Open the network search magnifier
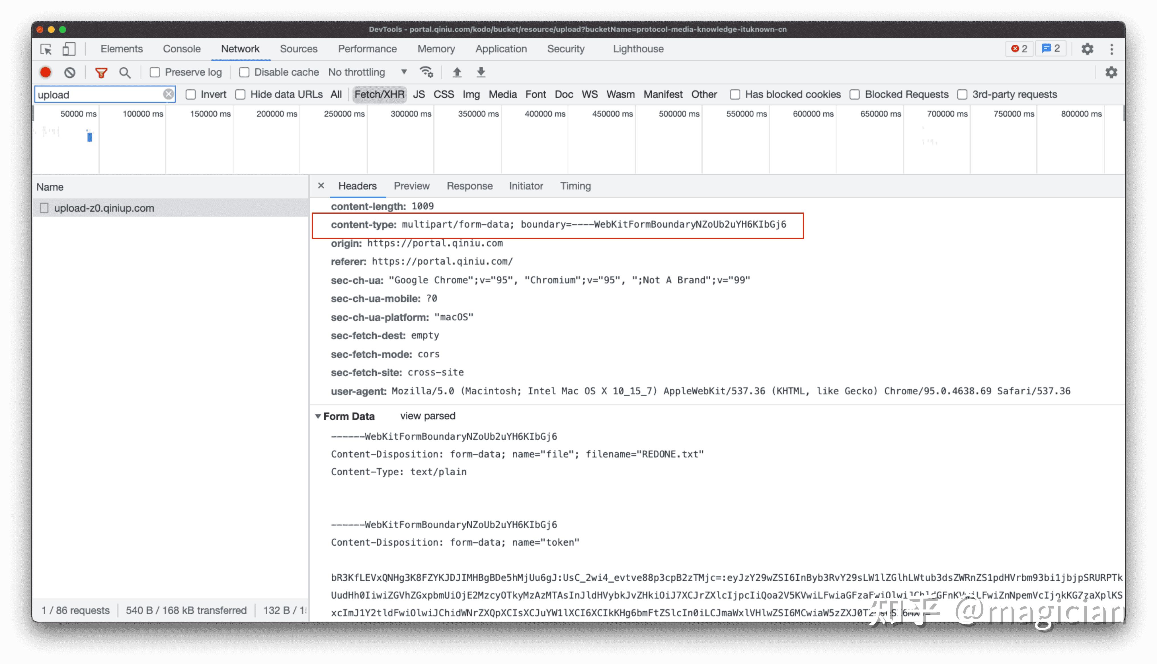The width and height of the screenshot is (1157, 664). pyautogui.click(x=125, y=73)
